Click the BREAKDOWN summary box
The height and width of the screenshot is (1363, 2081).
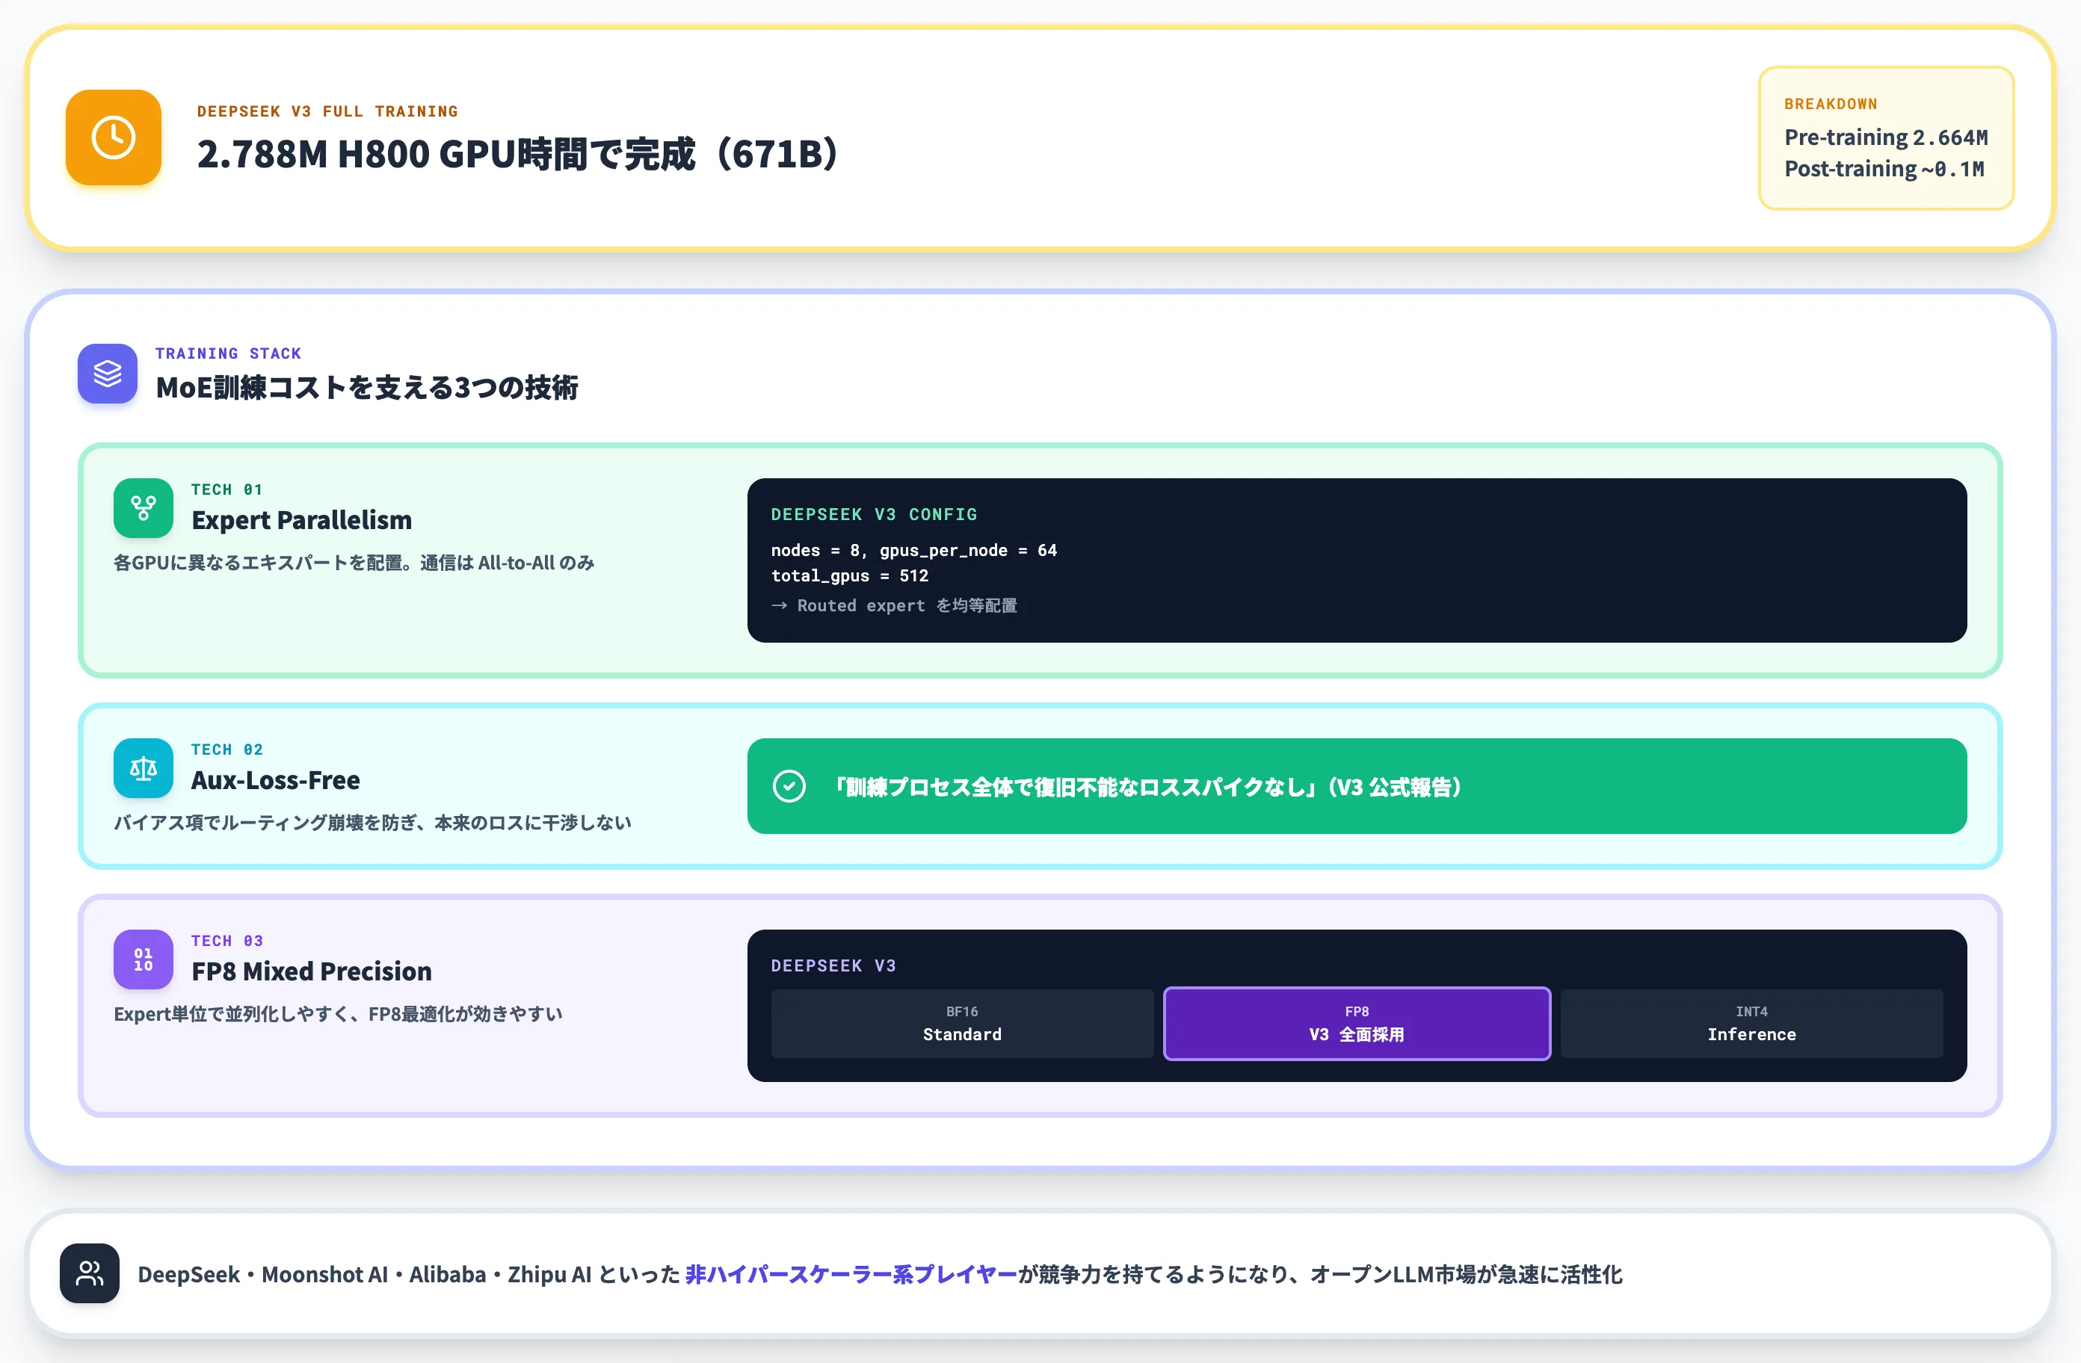click(x=1886, y=138)
